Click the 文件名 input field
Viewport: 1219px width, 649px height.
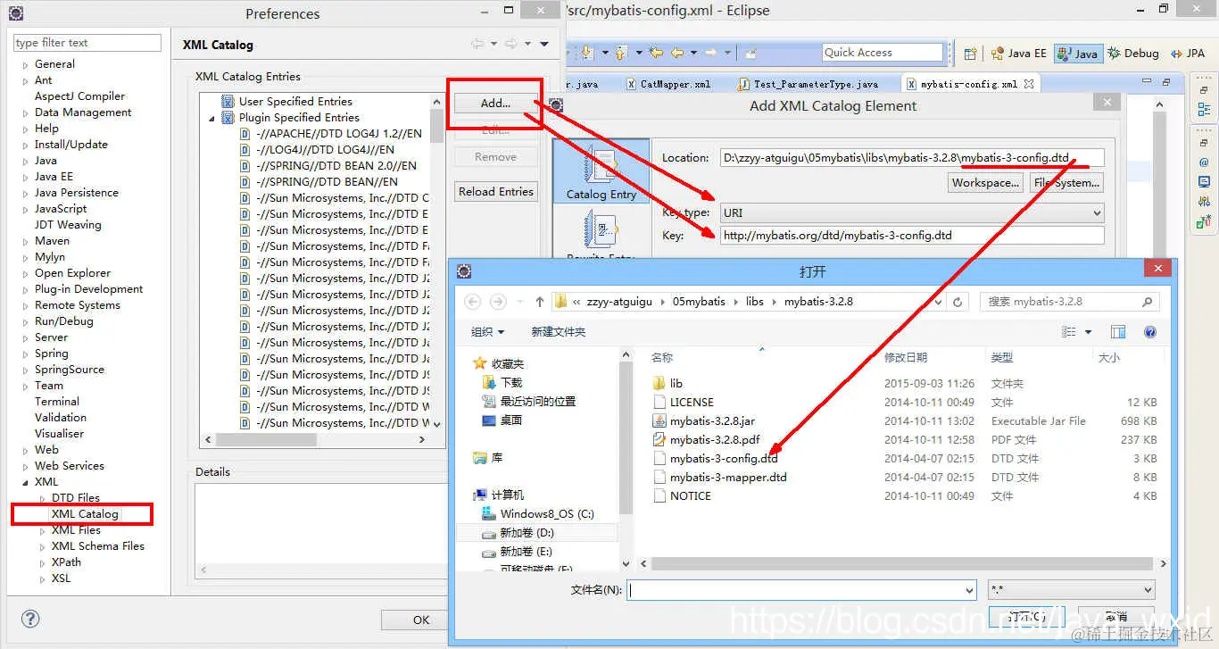[x=801, y=590]
